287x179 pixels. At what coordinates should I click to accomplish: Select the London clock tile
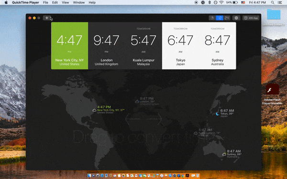tap(107, 46)
